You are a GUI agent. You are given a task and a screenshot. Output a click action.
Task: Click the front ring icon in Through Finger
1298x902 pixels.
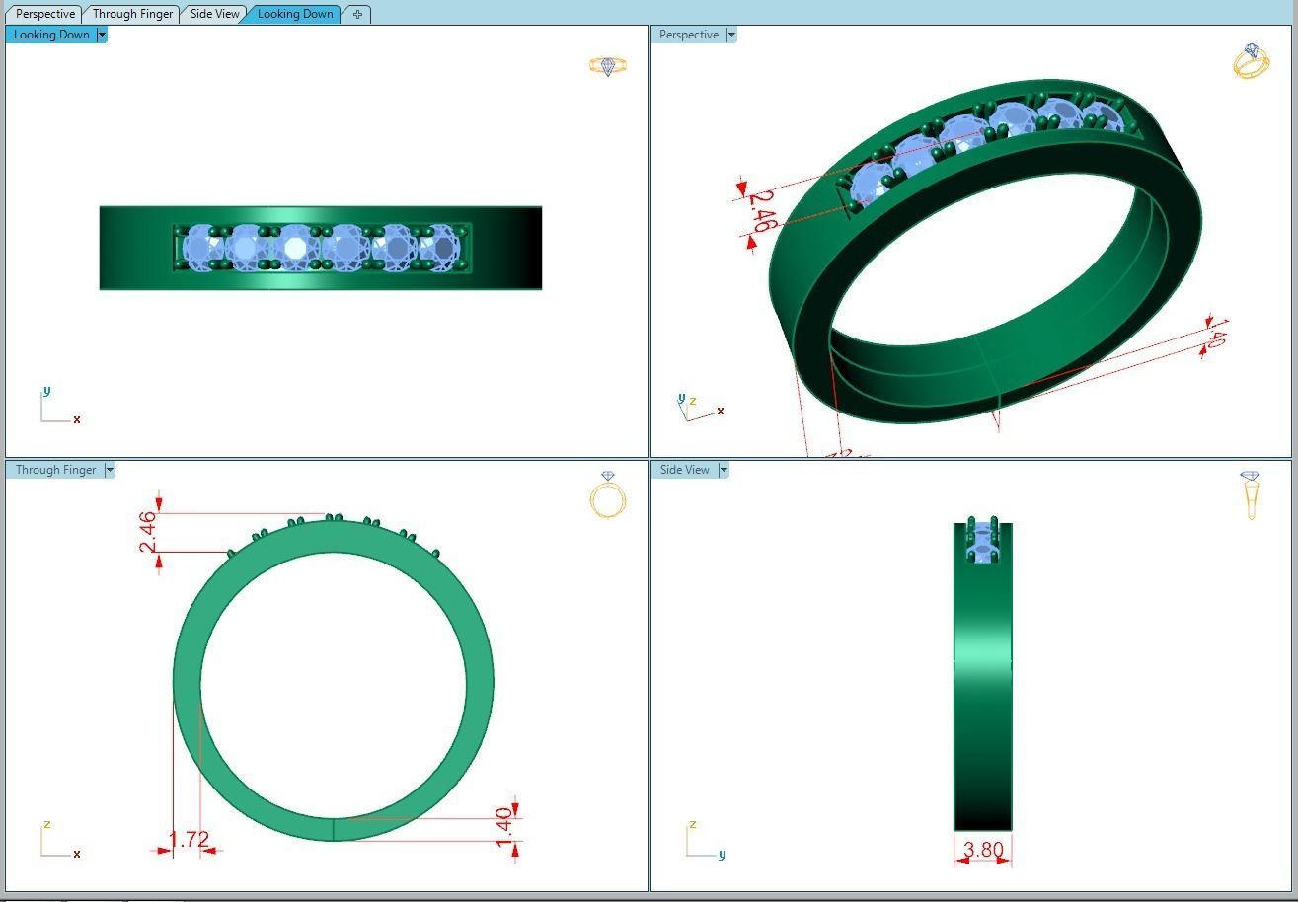(x=608, y=495)
